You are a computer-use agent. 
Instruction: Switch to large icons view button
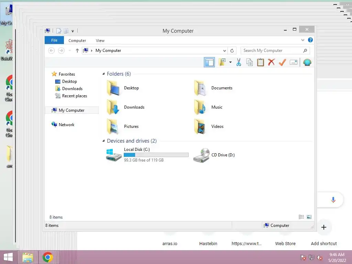pos(309,217)
